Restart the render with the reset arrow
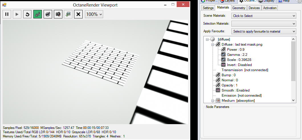 [x=27, y=14]
